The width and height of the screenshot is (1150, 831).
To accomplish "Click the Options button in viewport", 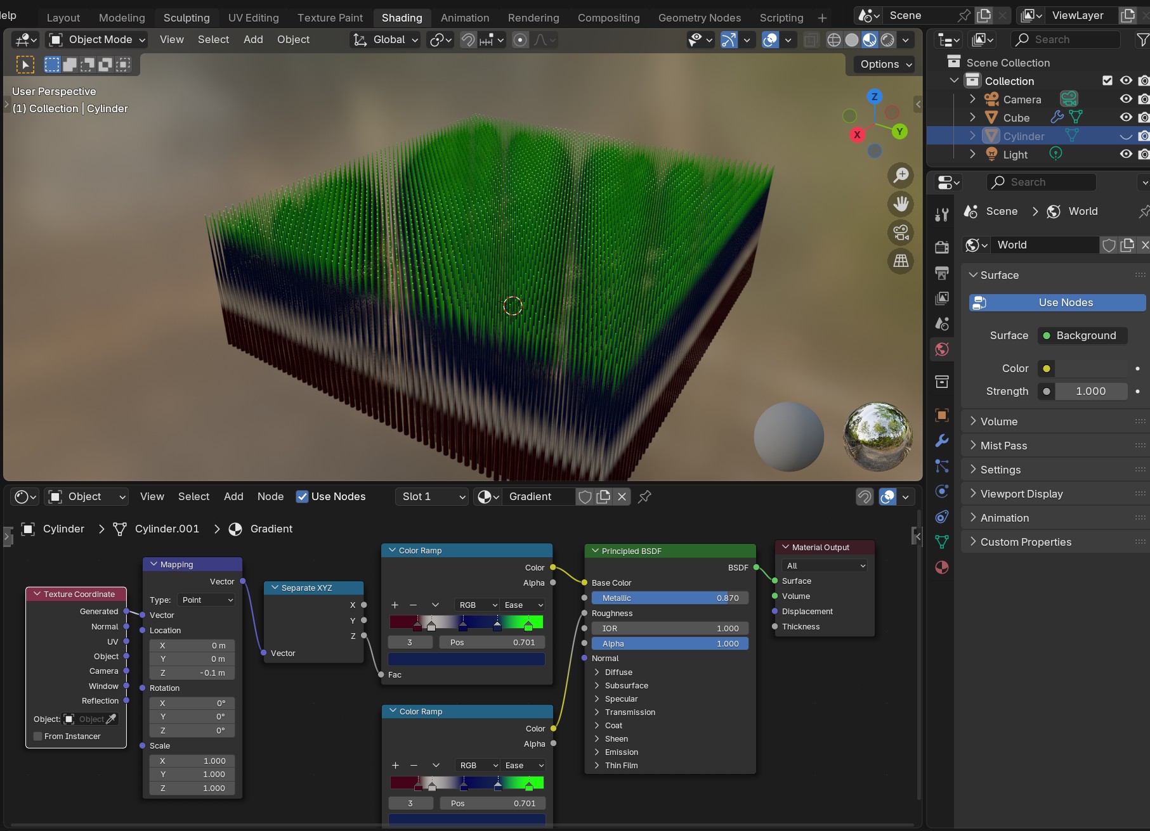I will point(885,65).
